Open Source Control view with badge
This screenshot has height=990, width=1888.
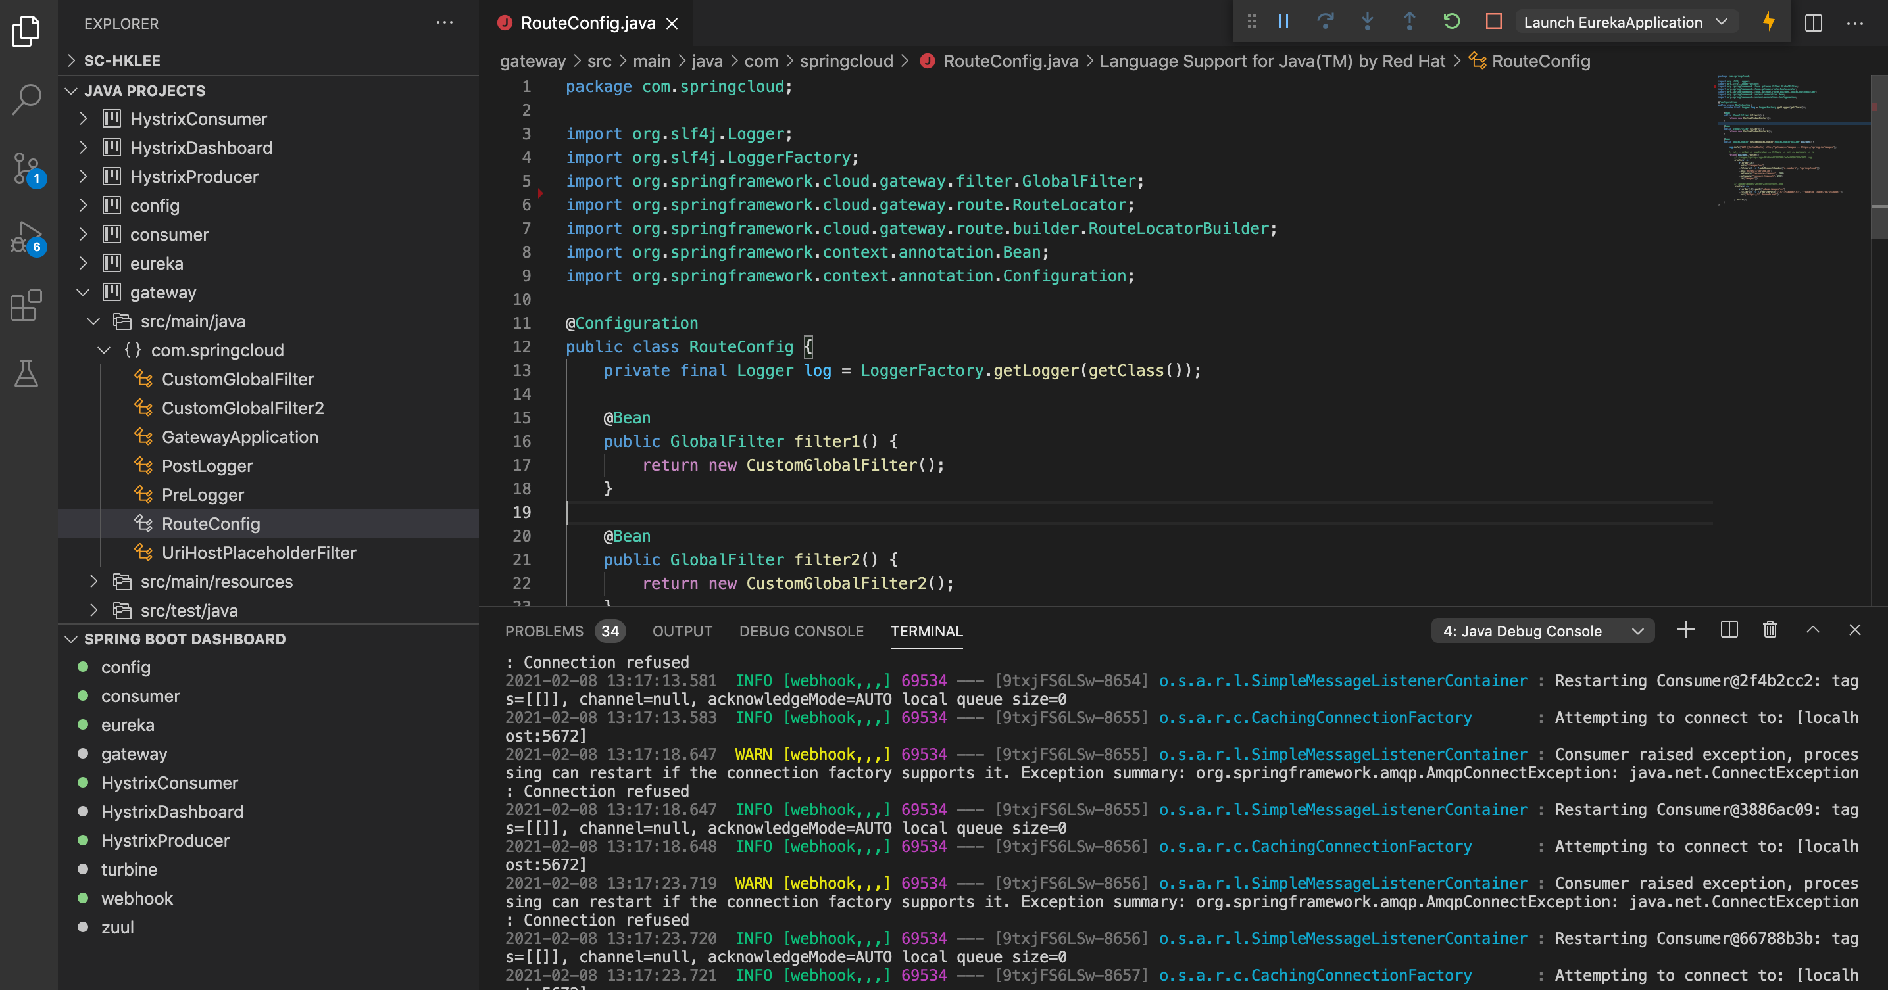pos(27,168)
